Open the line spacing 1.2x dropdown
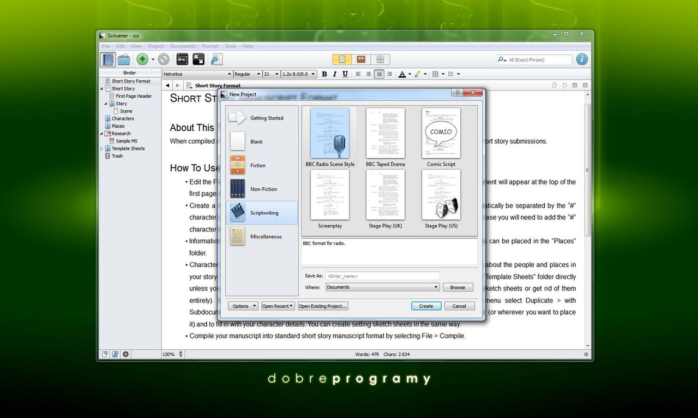The width and height of the screenshot is (698, 418). pos(298,74)
